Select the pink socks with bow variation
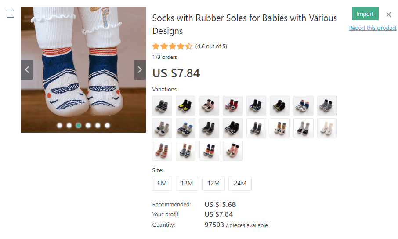This screenshot has height=239, width=398. coord(233,150)
